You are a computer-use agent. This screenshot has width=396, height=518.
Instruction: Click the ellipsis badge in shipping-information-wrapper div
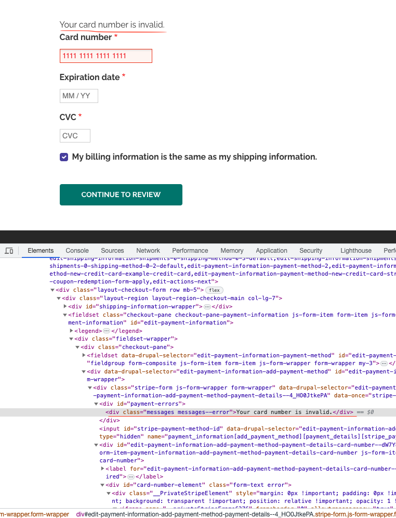(x=207, y=307)
